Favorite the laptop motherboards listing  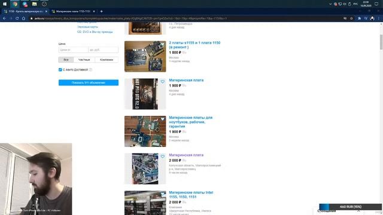click(163, 119)
